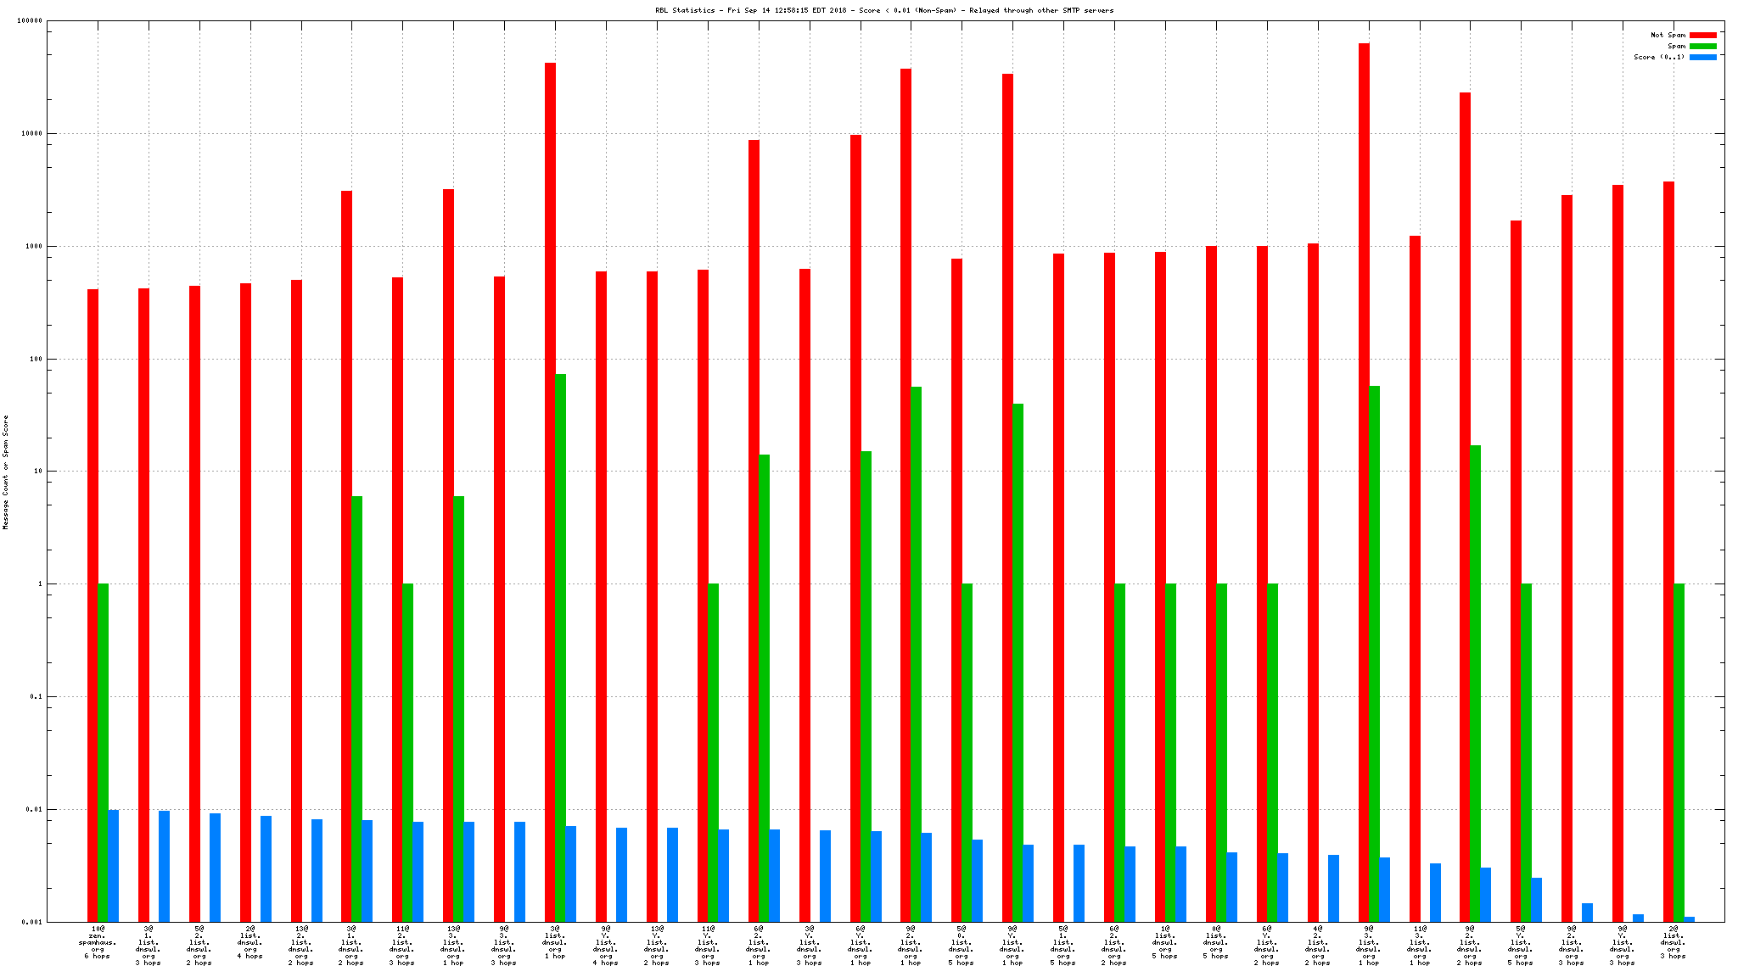Click the tallest green Spam bar
Screen dimensions: 1738x977
pos(561,647)
